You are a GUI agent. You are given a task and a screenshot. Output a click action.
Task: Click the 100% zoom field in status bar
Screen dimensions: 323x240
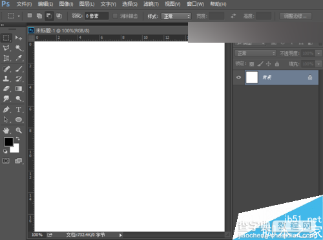pyautogui.click(x=37, y=235)
